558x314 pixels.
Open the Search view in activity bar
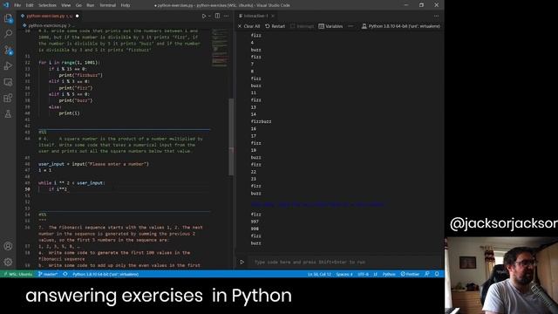tap(8, 34)
